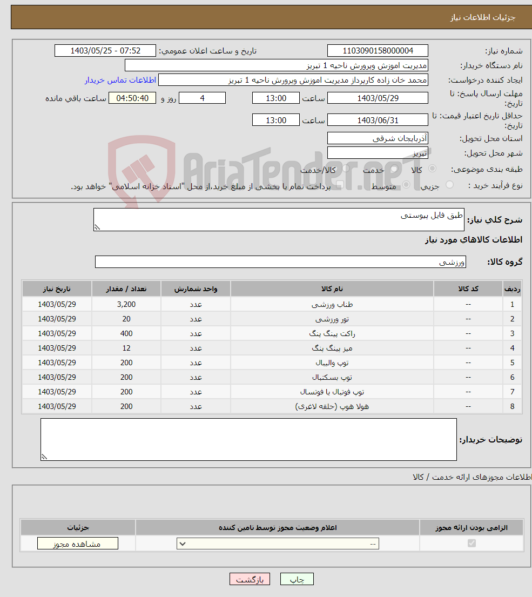The height and width of the screenshot is (597, 532).
Task: Open the license status dropdown
Action: [x=278, y=544]
